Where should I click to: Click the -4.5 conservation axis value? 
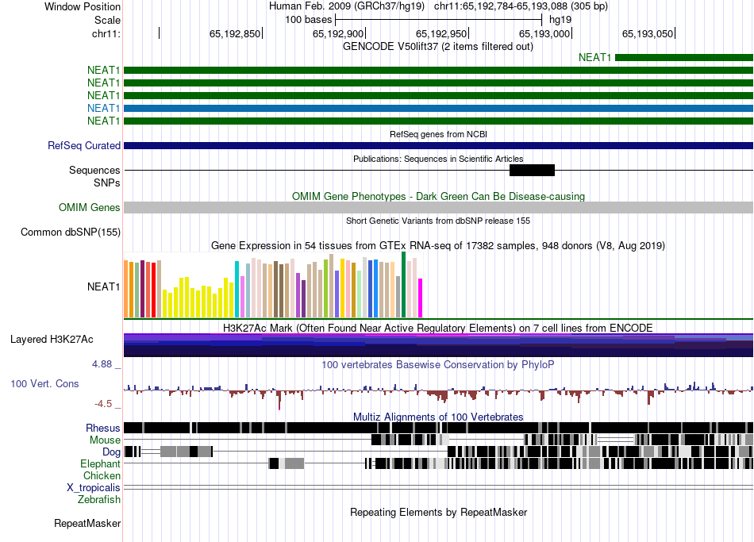103,403
